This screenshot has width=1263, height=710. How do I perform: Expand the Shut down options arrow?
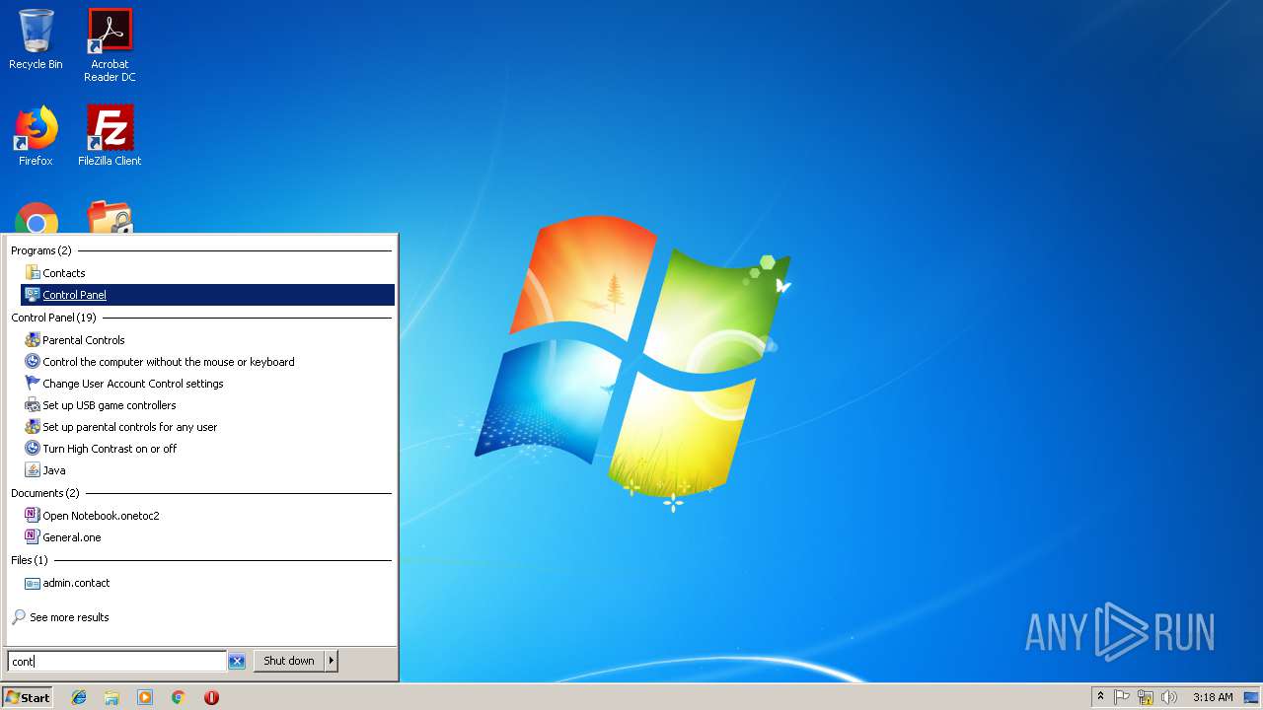click(x=332, y=661)
